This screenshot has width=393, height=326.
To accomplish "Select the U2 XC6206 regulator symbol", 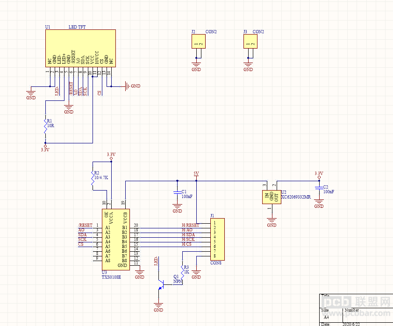I will point(272,197).
